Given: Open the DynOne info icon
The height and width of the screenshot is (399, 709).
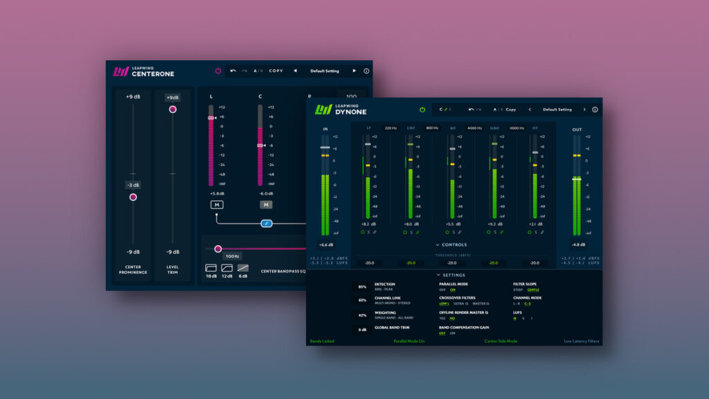Looking at the screenshot, I should coord(595,109).
